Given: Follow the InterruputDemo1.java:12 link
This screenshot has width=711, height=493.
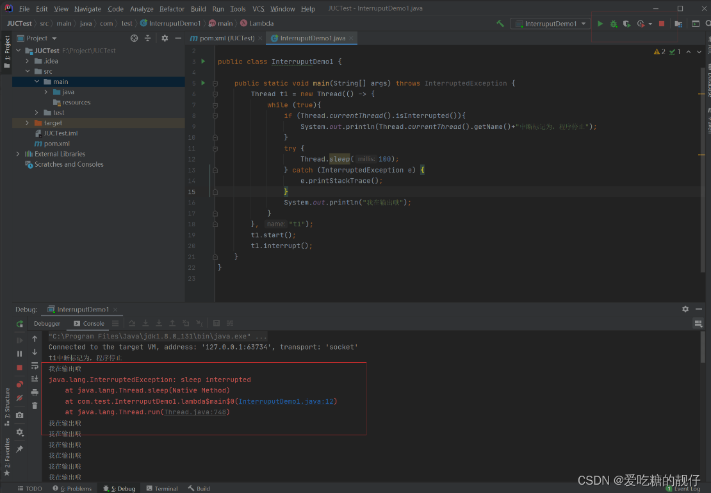Looking at the screenshot, I should (x=286, y=401).
